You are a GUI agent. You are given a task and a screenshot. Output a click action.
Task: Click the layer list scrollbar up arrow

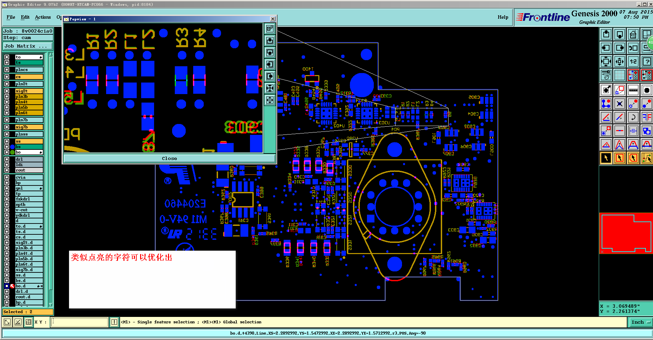[51, 55]
